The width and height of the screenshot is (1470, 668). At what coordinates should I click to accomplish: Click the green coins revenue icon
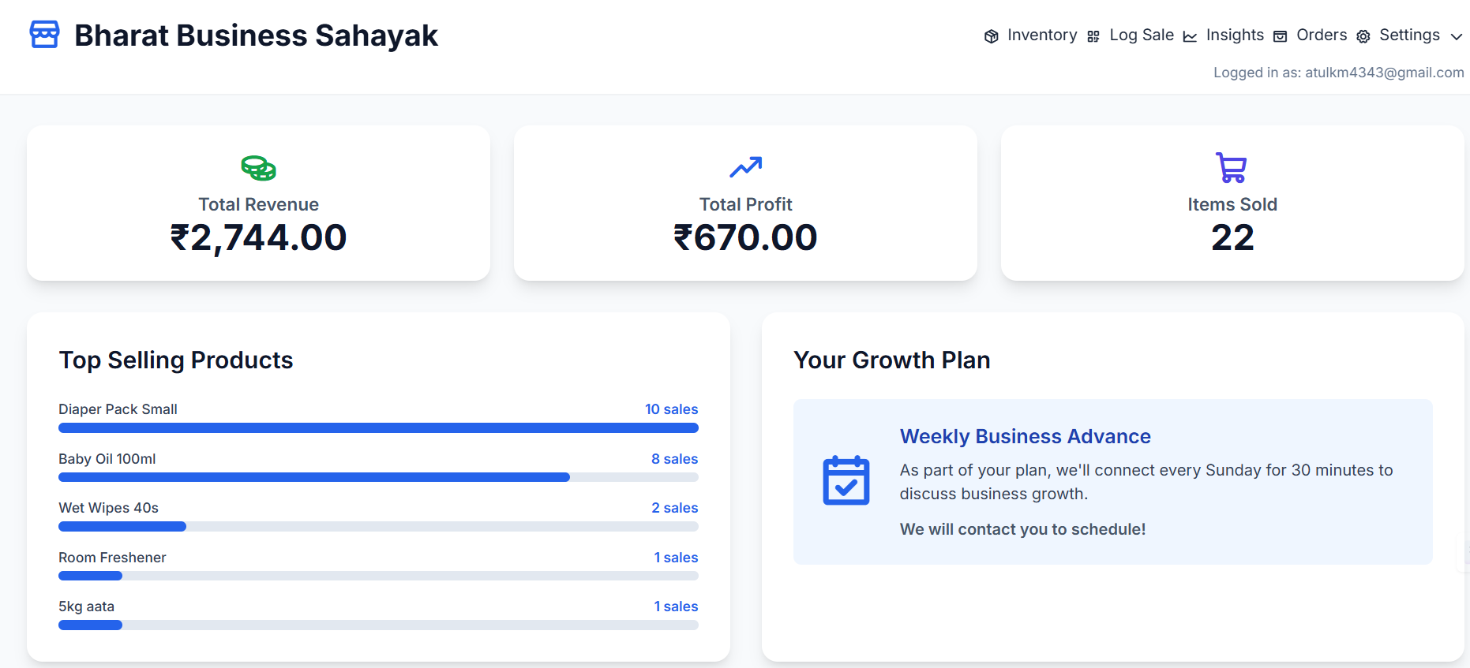258,168
